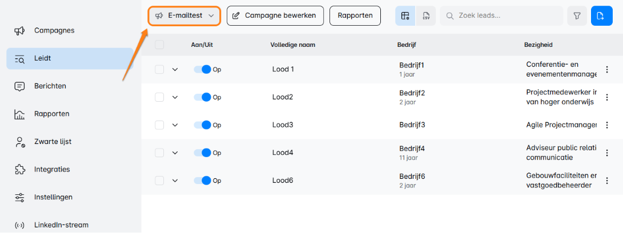Image resolution: width=623 pixels, height=236 pixels.
Task: Open more options for Lood2 row
Action: (607, 97)
